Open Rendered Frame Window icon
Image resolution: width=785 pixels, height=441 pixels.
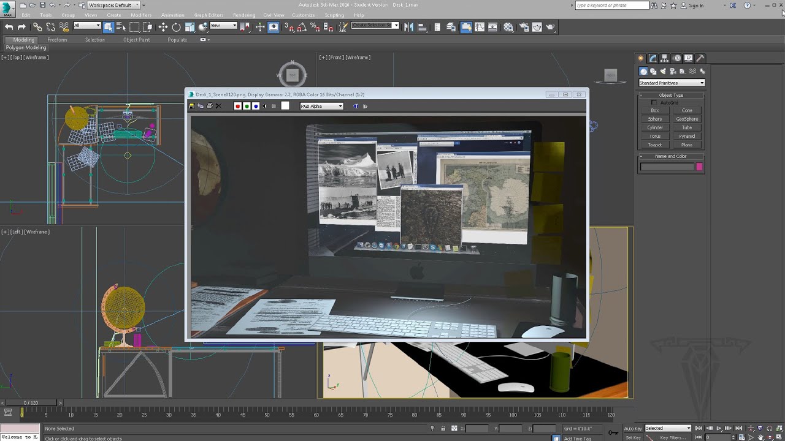click(537, 27)
